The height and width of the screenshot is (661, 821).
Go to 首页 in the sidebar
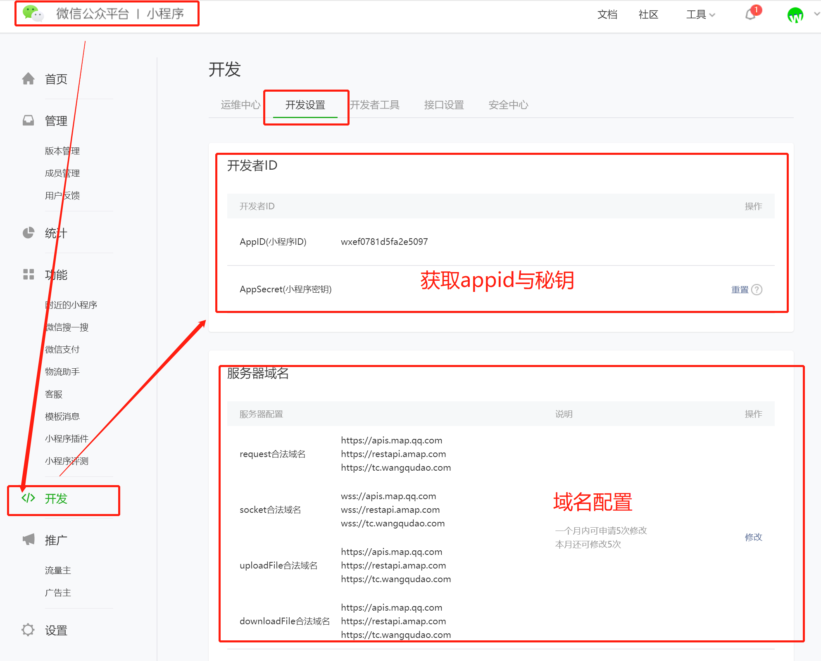(x=56, y=79)
